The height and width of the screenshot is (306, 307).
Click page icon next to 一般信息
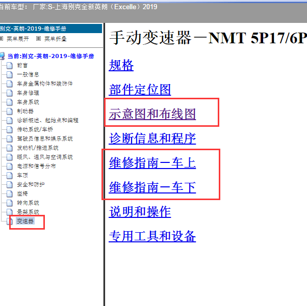coord(9,74)
